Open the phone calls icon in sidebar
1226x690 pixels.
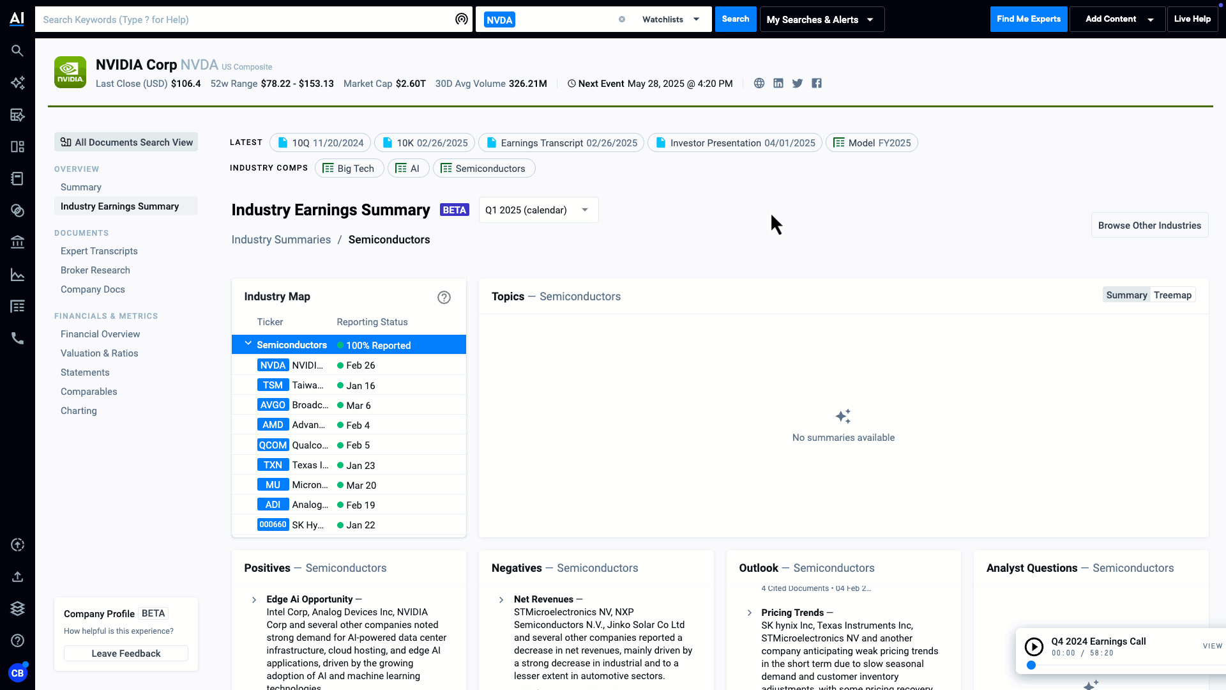click(17, 339)
